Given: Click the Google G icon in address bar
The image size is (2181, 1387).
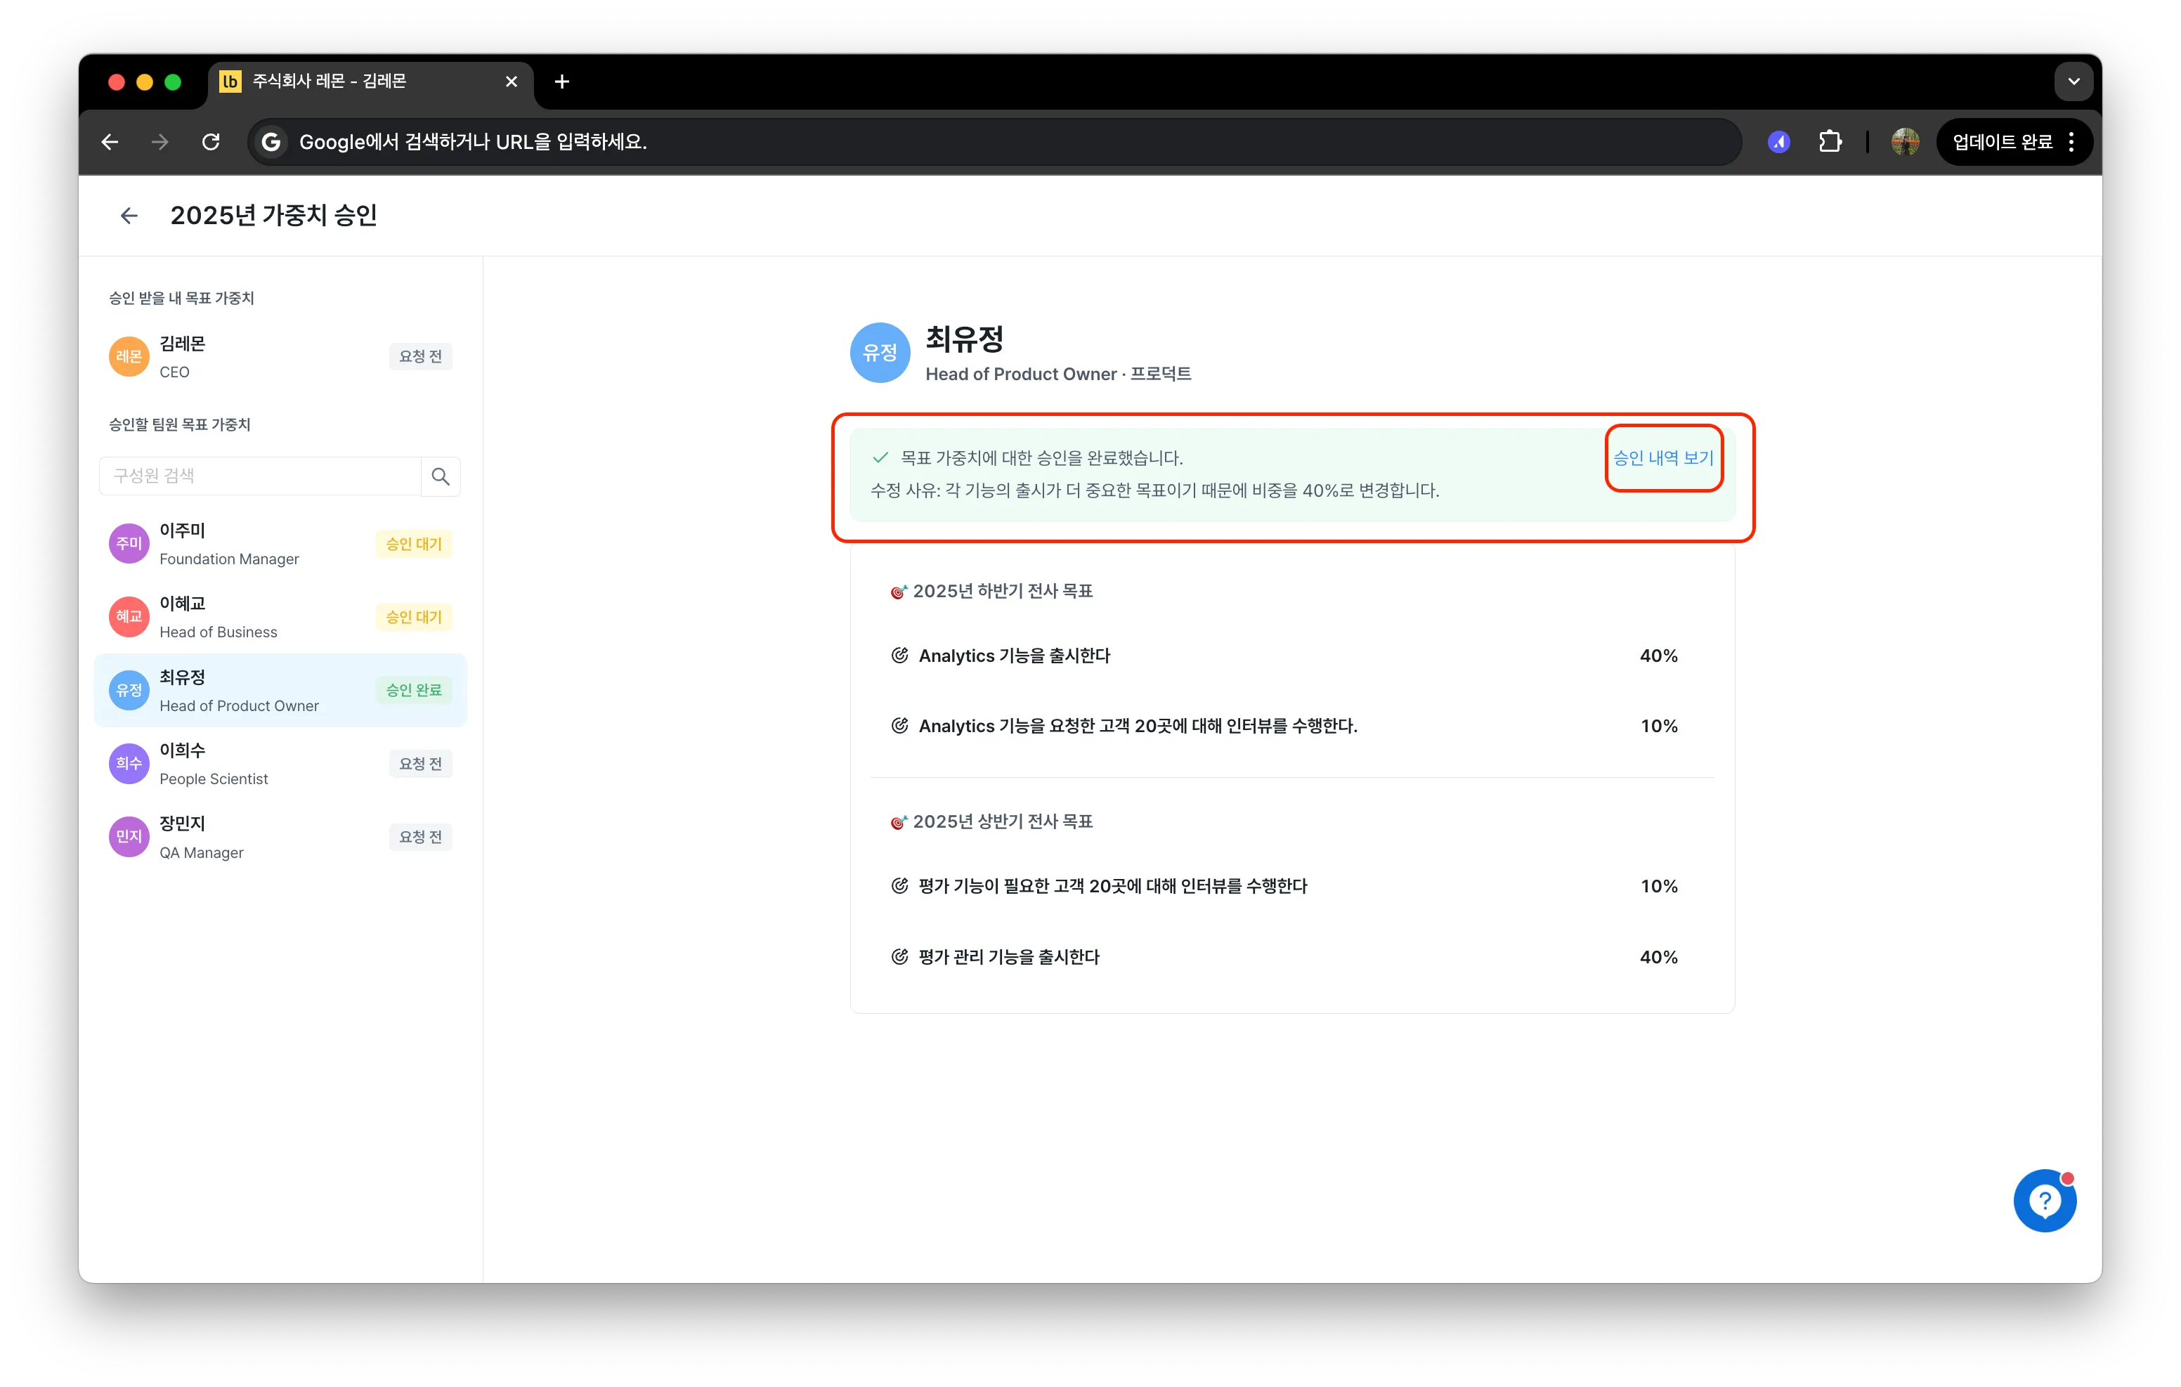Looking at the screenshot, I should (x=270, y=142).
